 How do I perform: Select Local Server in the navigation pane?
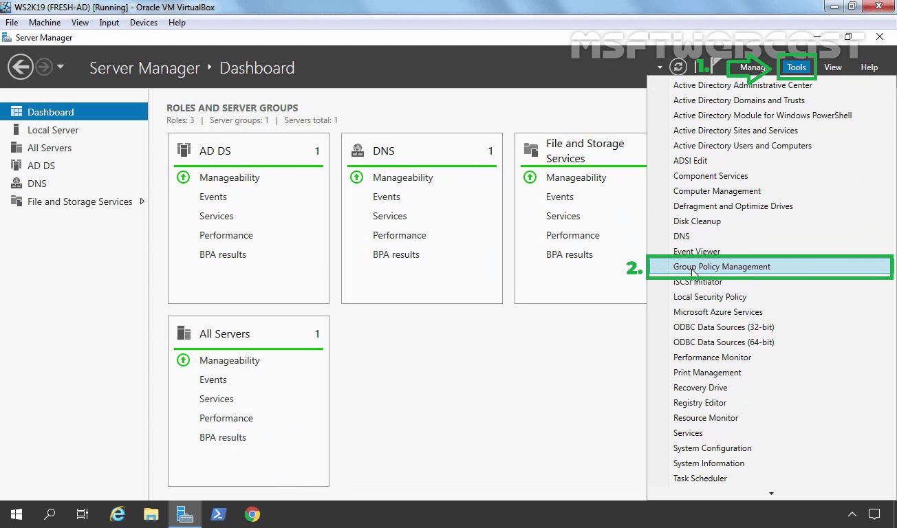53,129
